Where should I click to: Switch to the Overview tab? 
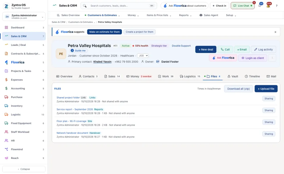[64, 76]
